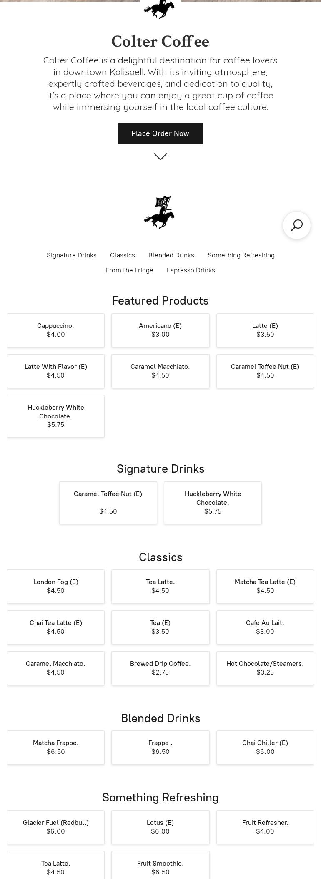
Task: Select the Matcha Tea Latte (E) card
Action: click(265, 586)
